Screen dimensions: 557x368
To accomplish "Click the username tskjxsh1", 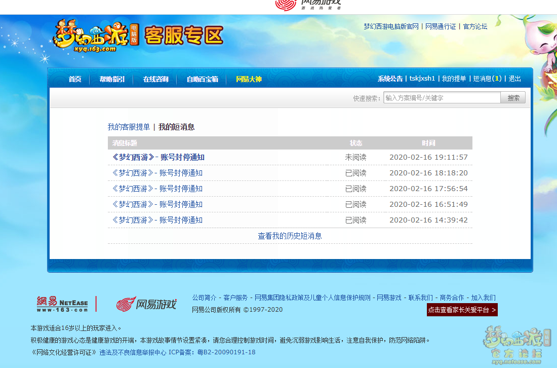I will click(x=422, y=79).
